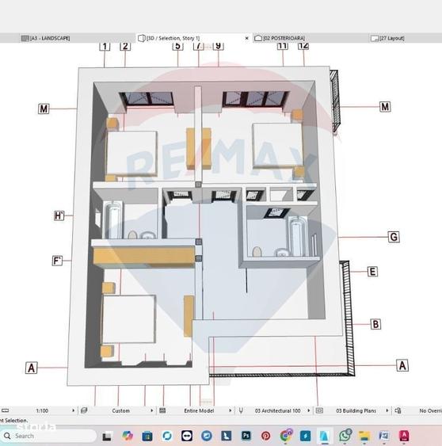
Task: Expand the arrow next to 03 Building Plans
Action: click(x=387, y=410)
